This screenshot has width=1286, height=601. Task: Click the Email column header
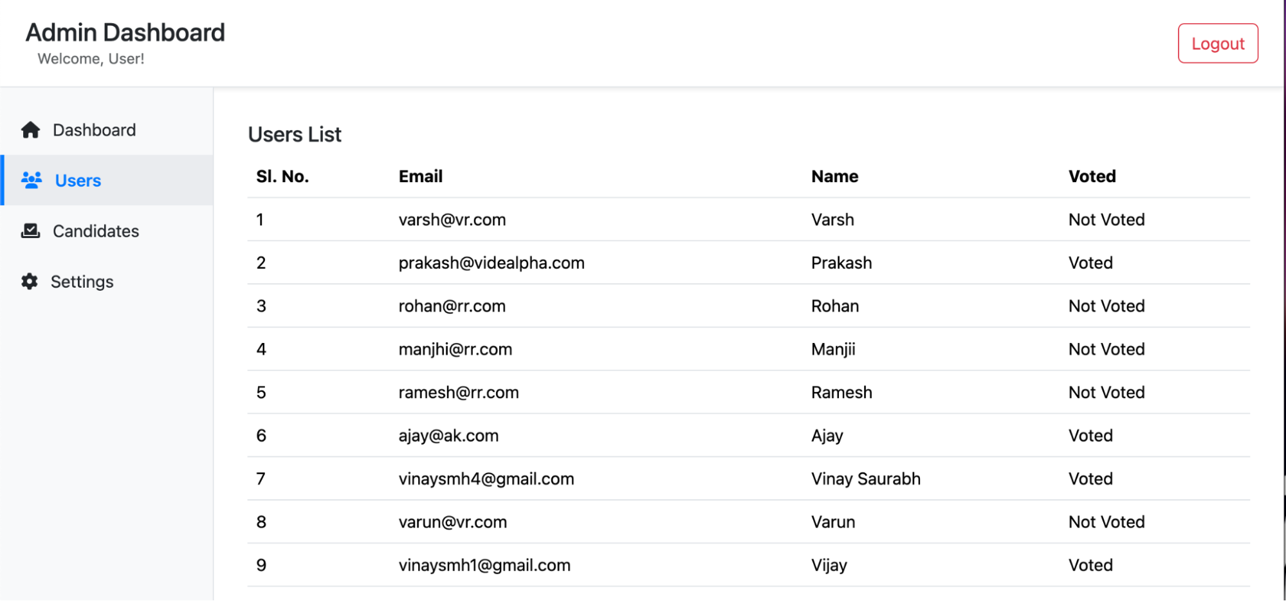coord(421,176)
